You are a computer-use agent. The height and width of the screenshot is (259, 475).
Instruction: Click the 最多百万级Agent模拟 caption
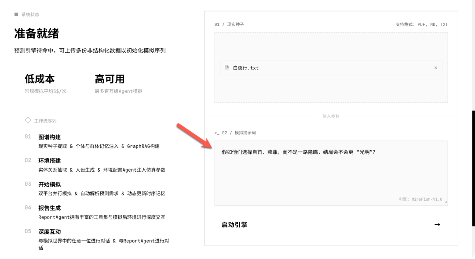point(118,91)
